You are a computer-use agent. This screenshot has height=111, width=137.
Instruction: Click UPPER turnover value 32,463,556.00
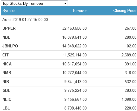(x=74, y=28)
